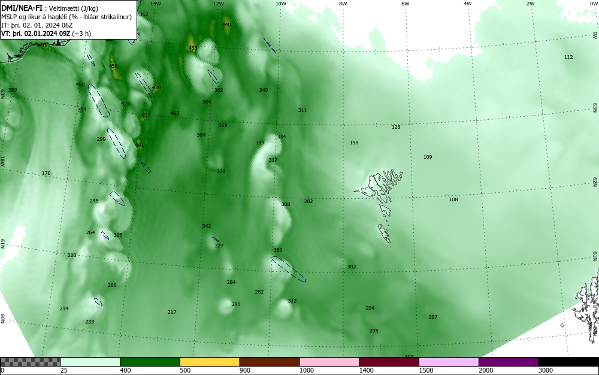Screen dimensions: 599x375
Task: Click the black above-3000 legend swatch
Action: click(x=568, y=362)
